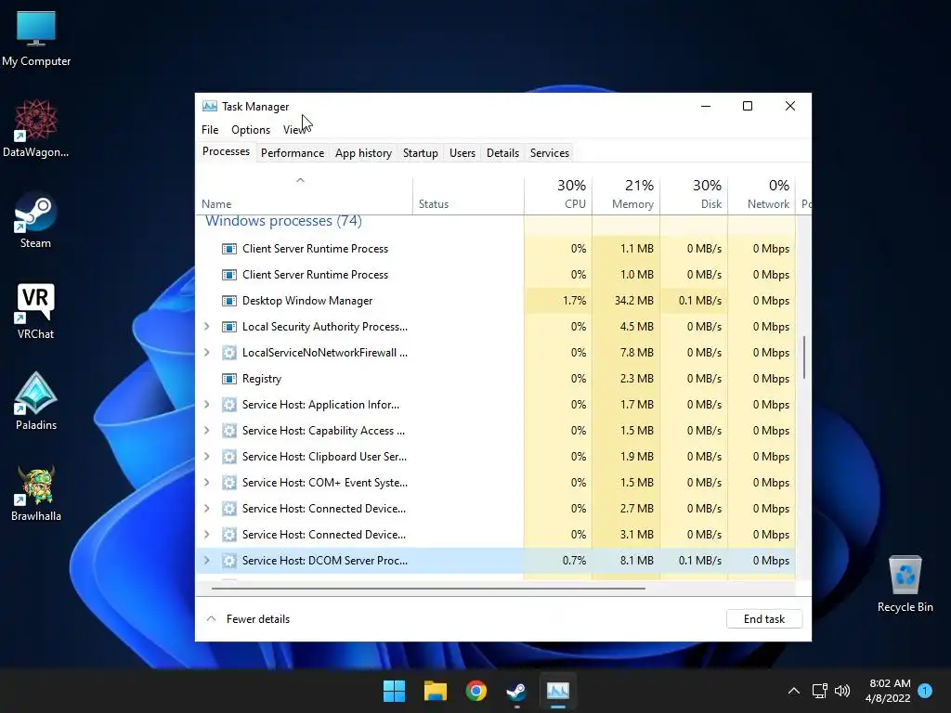Viewport: 951px width, 713px height.
Task: Click the vertical scrollbar thumb in process list
Action: coord(804,357)
